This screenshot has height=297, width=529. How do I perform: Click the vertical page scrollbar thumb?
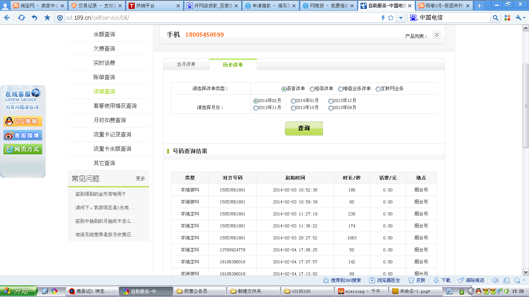tap(526, 105)
